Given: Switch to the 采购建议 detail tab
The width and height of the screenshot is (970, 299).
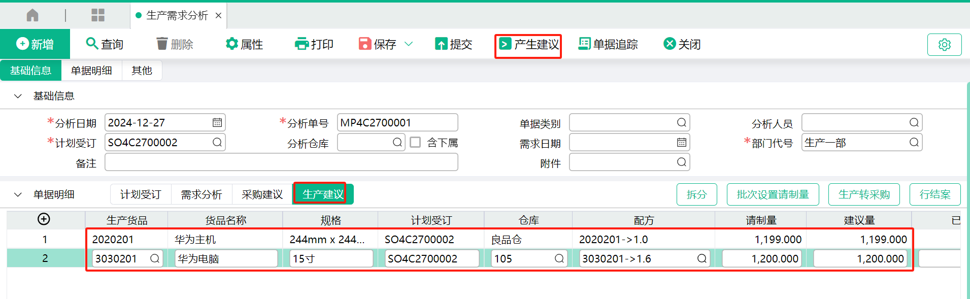Looking at the screenshot, I should [262, 194].
